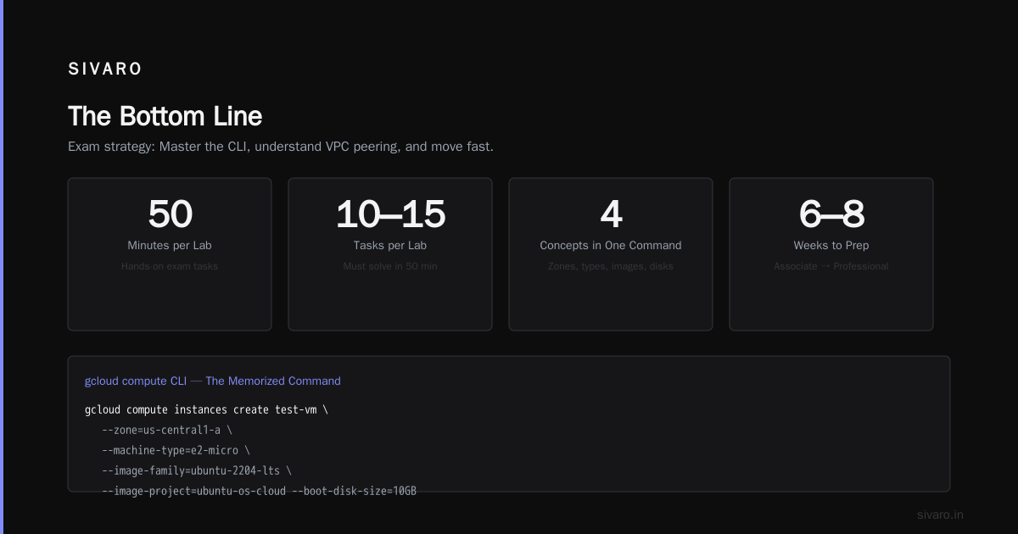Open the 6–8 Weeks to Prep card
Viewport: 1018px width, 534px height.
[831, 254]
